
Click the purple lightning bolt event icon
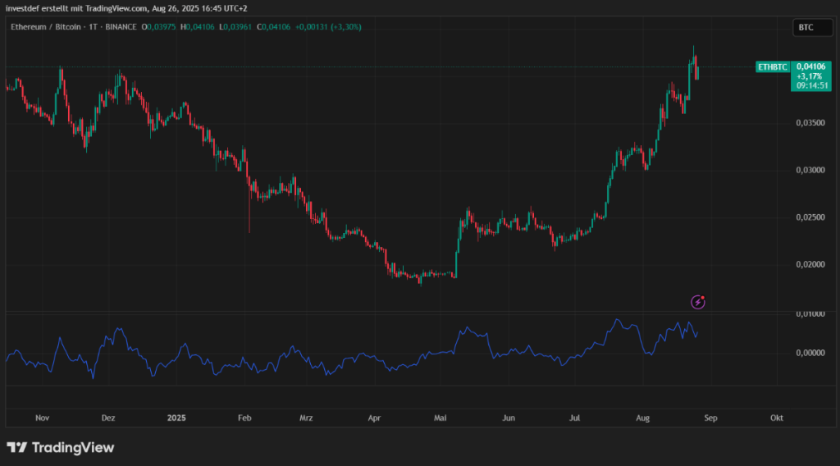697,302
